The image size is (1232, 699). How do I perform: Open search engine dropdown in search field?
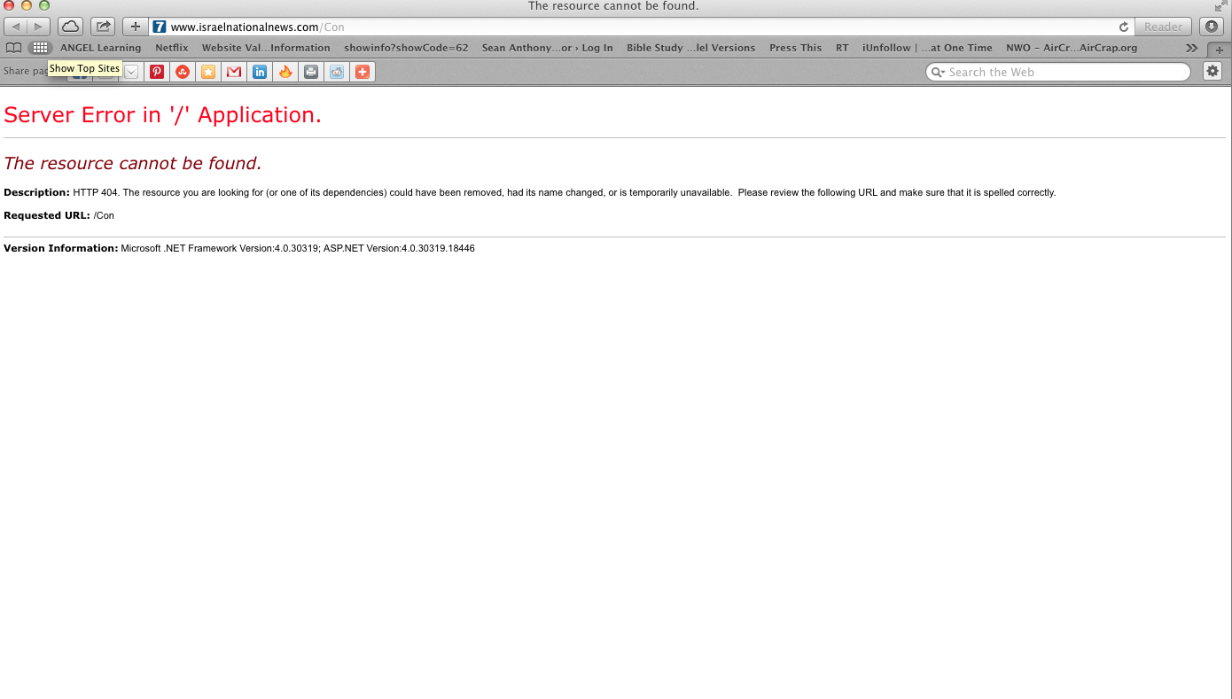point(937,73)
